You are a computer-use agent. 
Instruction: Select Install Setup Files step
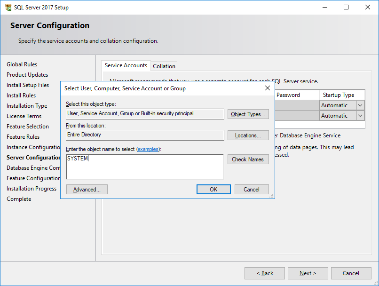tap(28, 85)
